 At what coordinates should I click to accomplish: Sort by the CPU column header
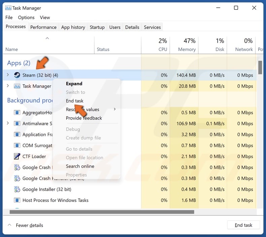coord(156,45)
